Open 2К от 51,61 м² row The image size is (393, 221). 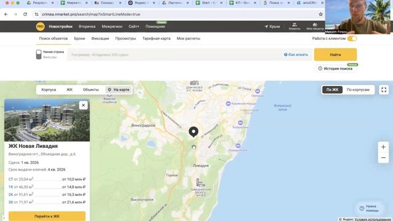(x=47, y=195)
